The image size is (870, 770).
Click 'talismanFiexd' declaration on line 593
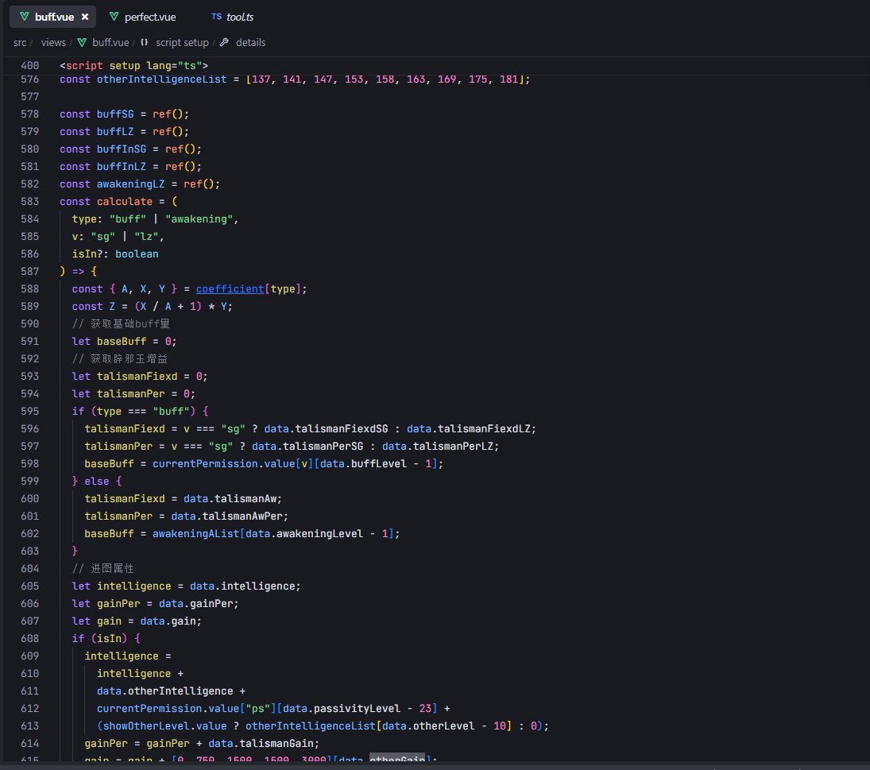coord(137,376)
